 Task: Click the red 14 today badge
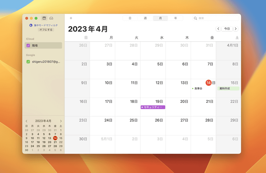(208, 83)
